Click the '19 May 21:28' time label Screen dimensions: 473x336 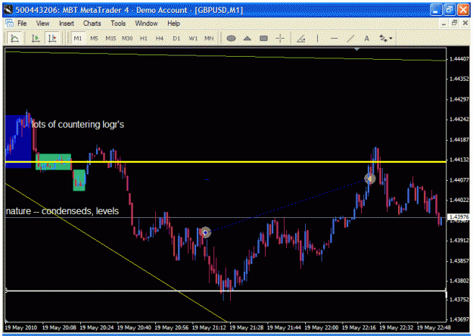(x=247, y=328)
